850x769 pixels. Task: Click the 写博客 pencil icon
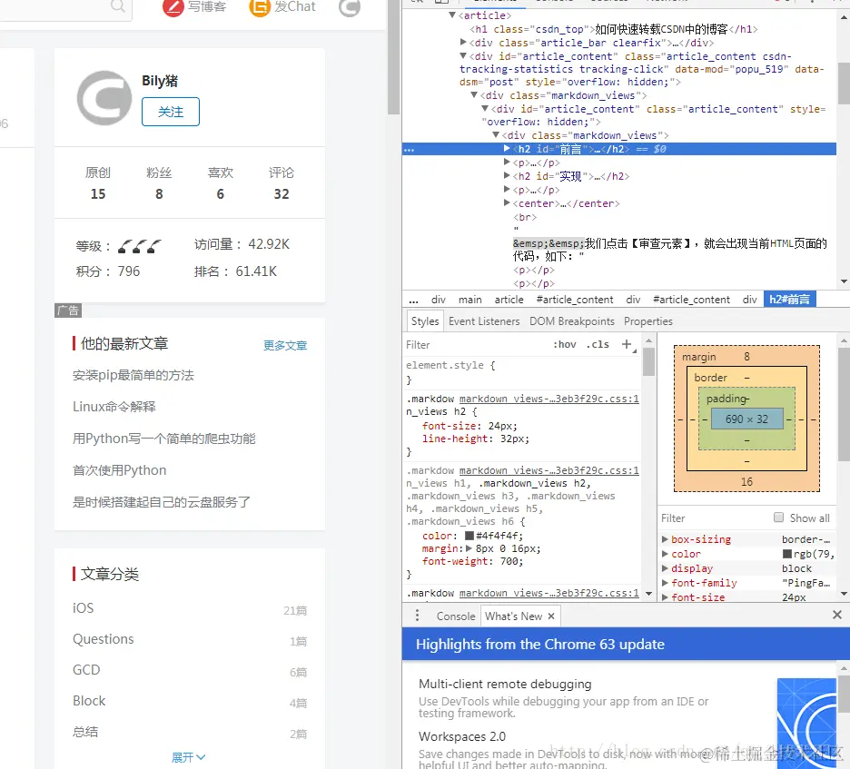coord(173,8)
